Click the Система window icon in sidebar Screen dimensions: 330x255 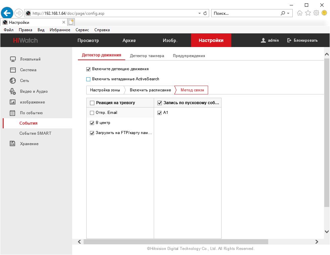(13, 70)
